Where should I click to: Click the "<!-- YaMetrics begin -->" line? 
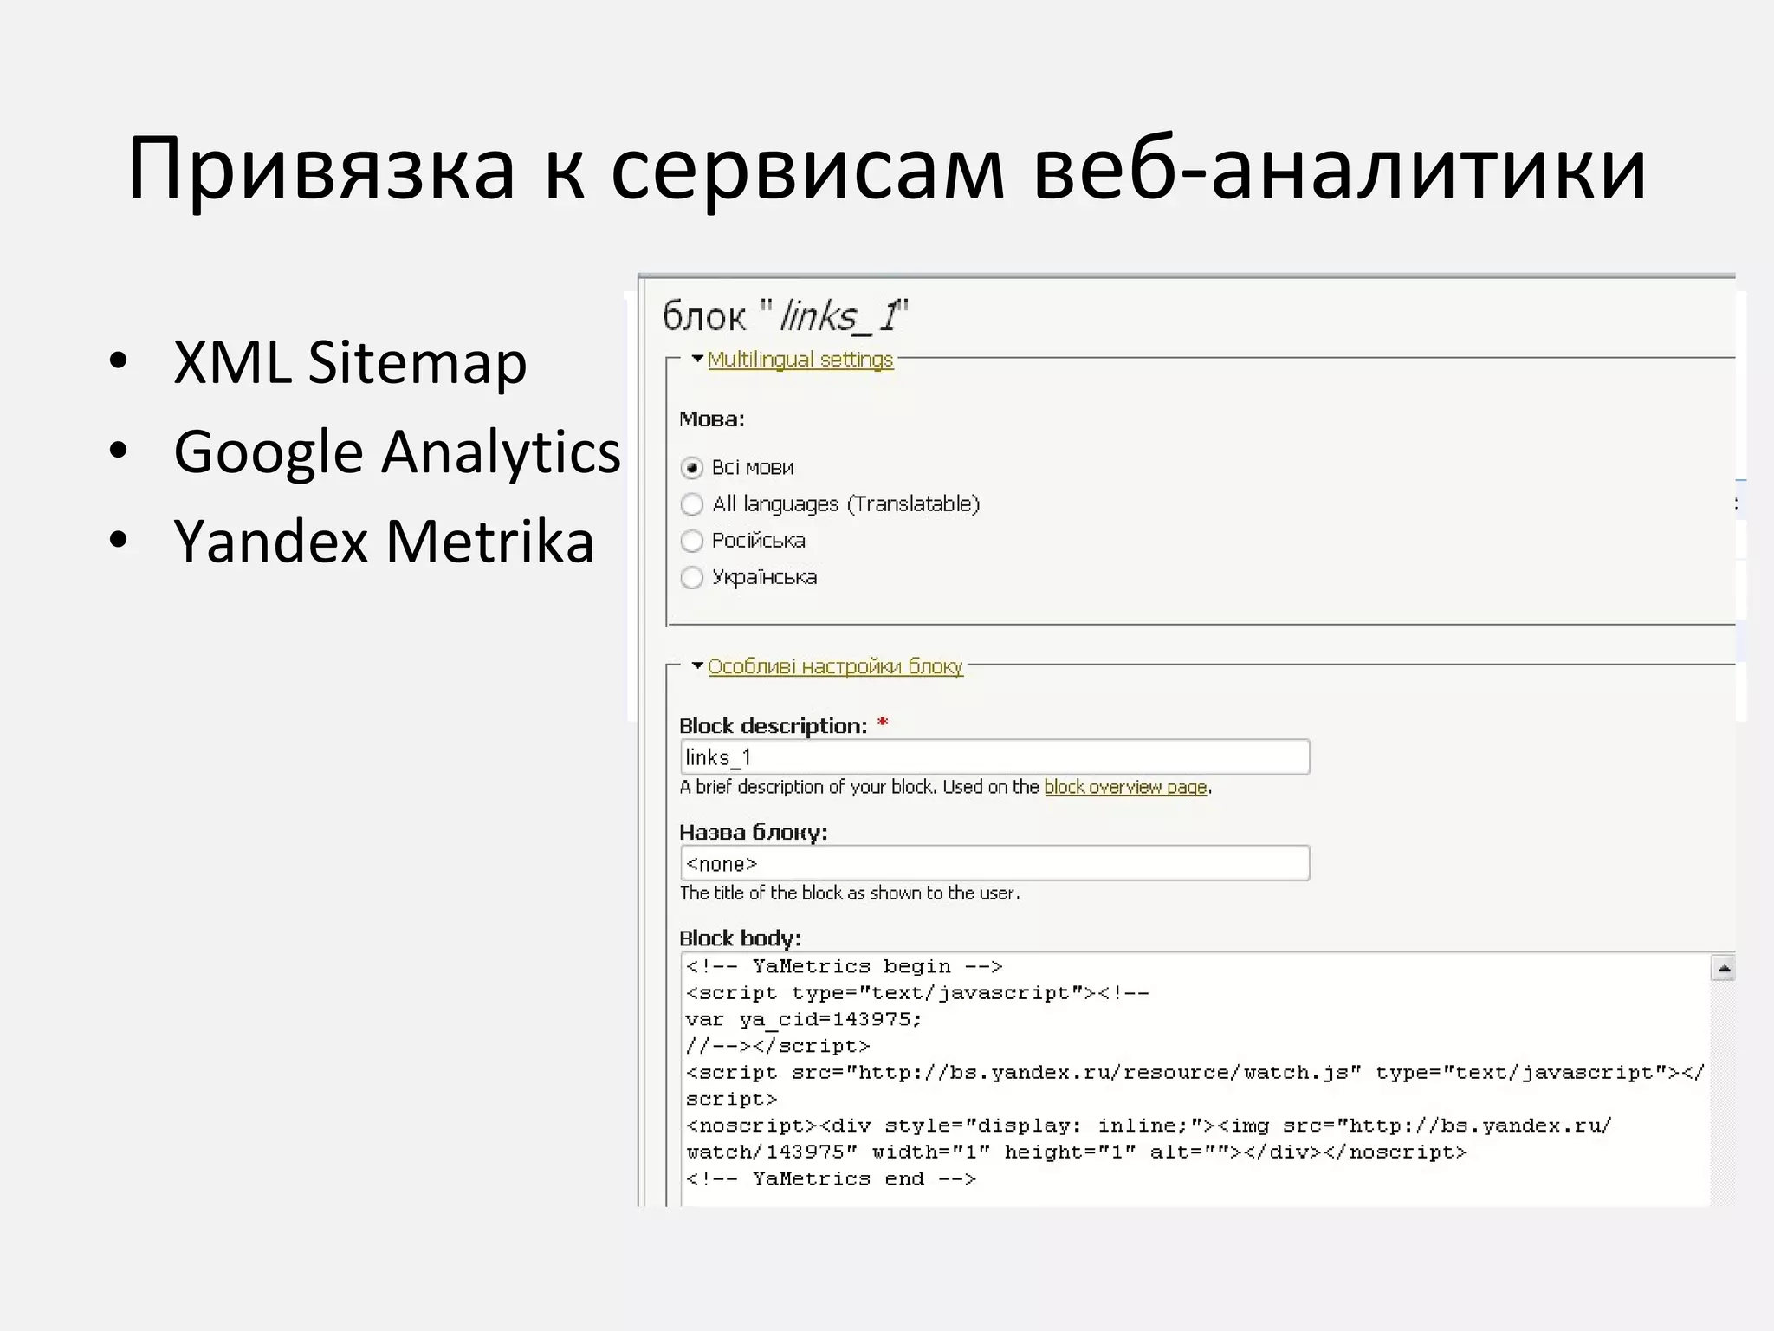tap(844, 966)
